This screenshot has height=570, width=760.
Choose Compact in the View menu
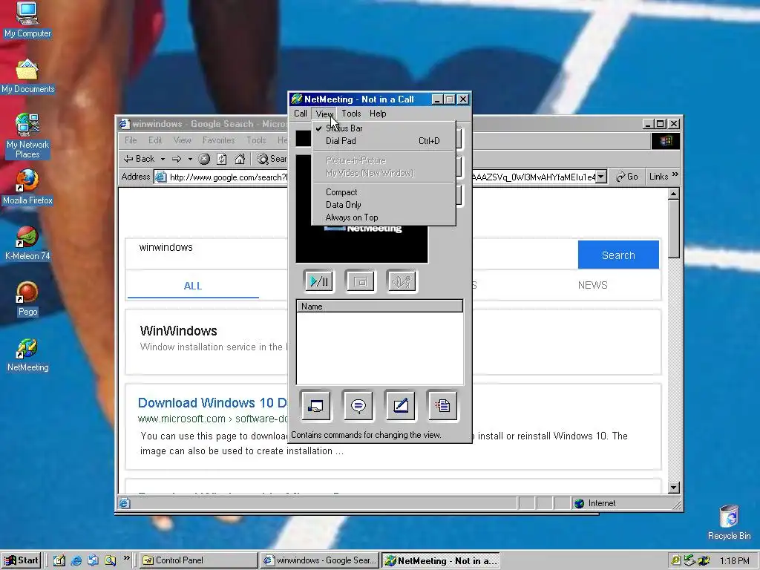(x=384, y=192)
